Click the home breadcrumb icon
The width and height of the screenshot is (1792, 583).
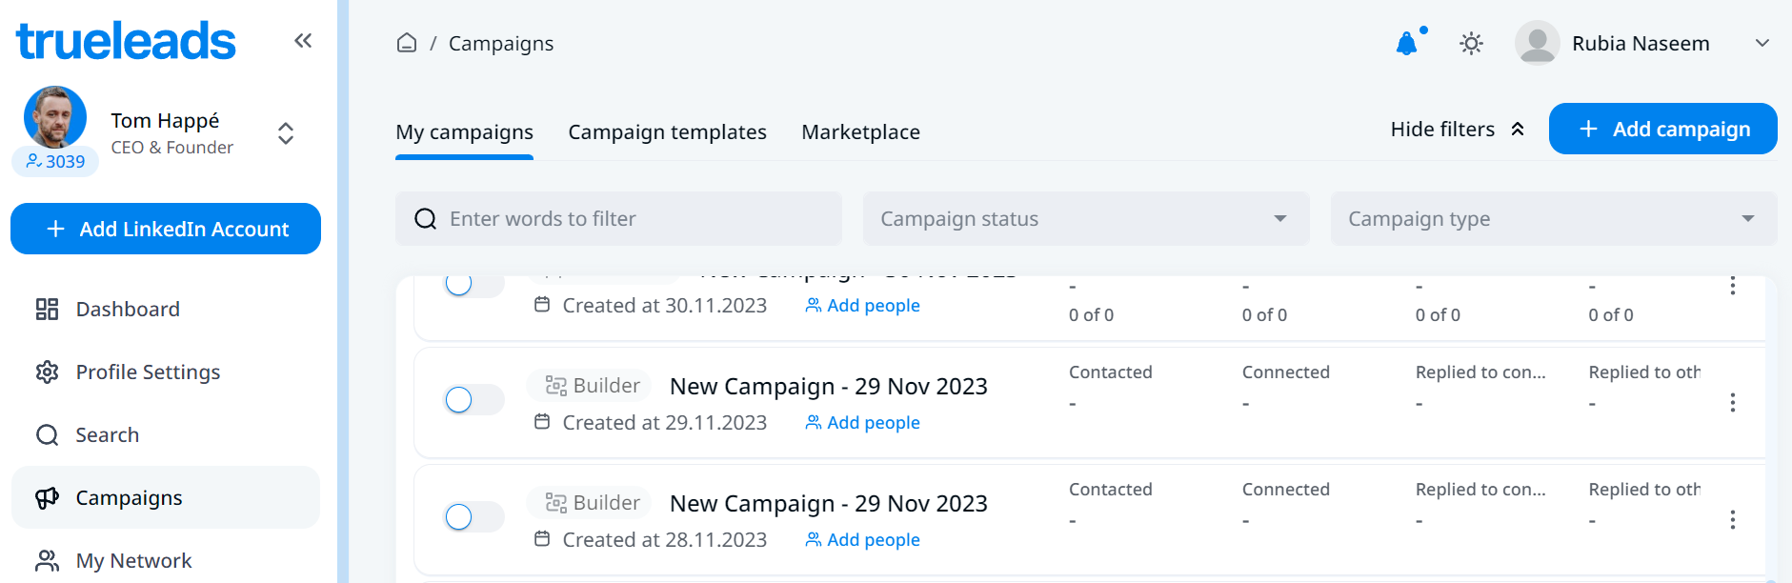click(407, 43)
